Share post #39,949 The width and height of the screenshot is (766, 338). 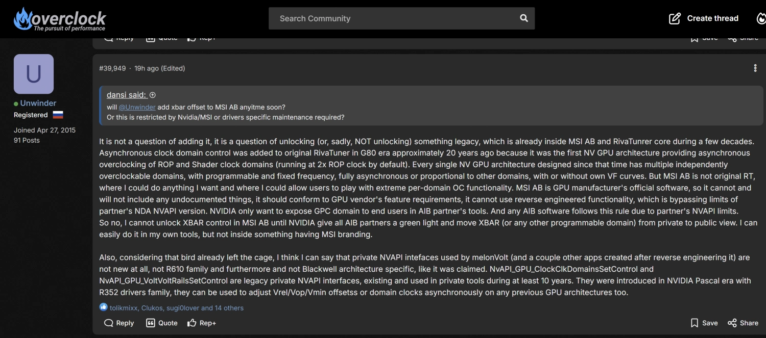pyautogui.click(x=743, y=323)
